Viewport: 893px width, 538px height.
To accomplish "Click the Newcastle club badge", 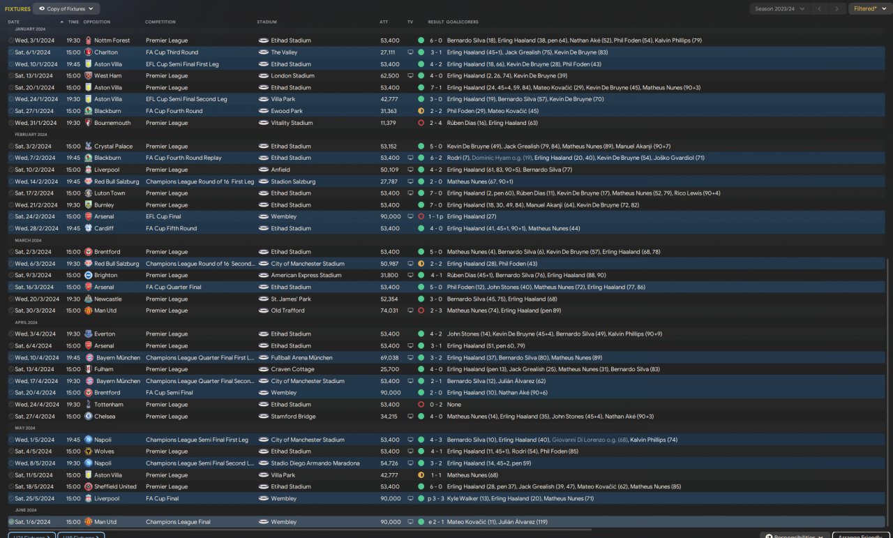I will pos(88,299).
